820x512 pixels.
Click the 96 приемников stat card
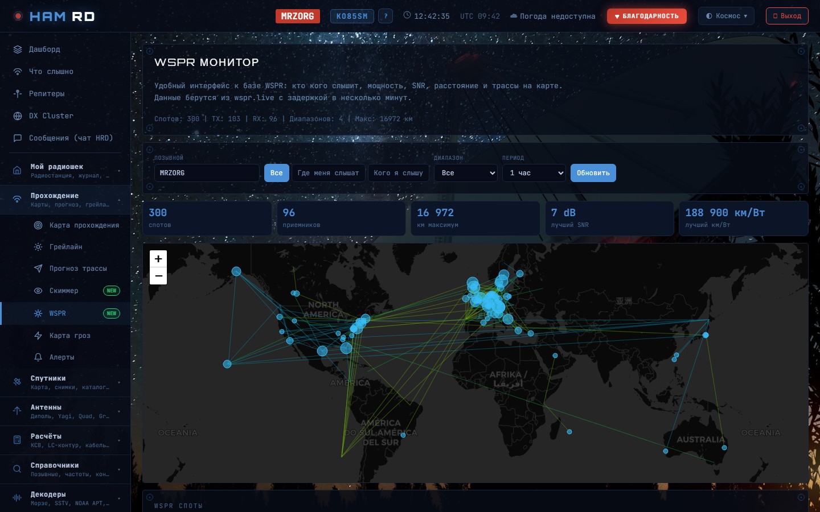(x=341, y=218)
